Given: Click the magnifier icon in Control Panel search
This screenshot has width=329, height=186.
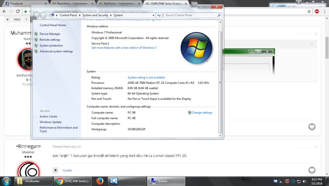Looking at the screenshot, I should pyautogui.click(x=219, y=15).
